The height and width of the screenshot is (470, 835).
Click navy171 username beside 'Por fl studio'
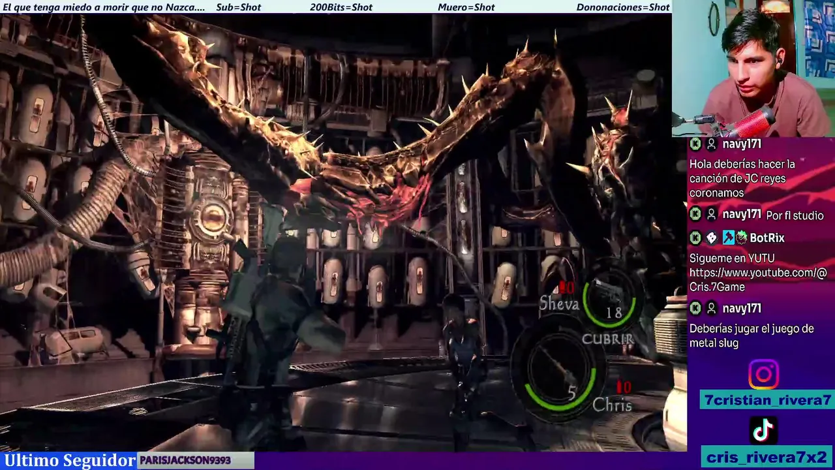742,214
